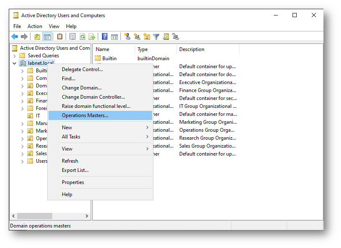Click the 'Finance Group Organiza...' description
The height and width of the screenshot is (248, 341).
[207, 90]
